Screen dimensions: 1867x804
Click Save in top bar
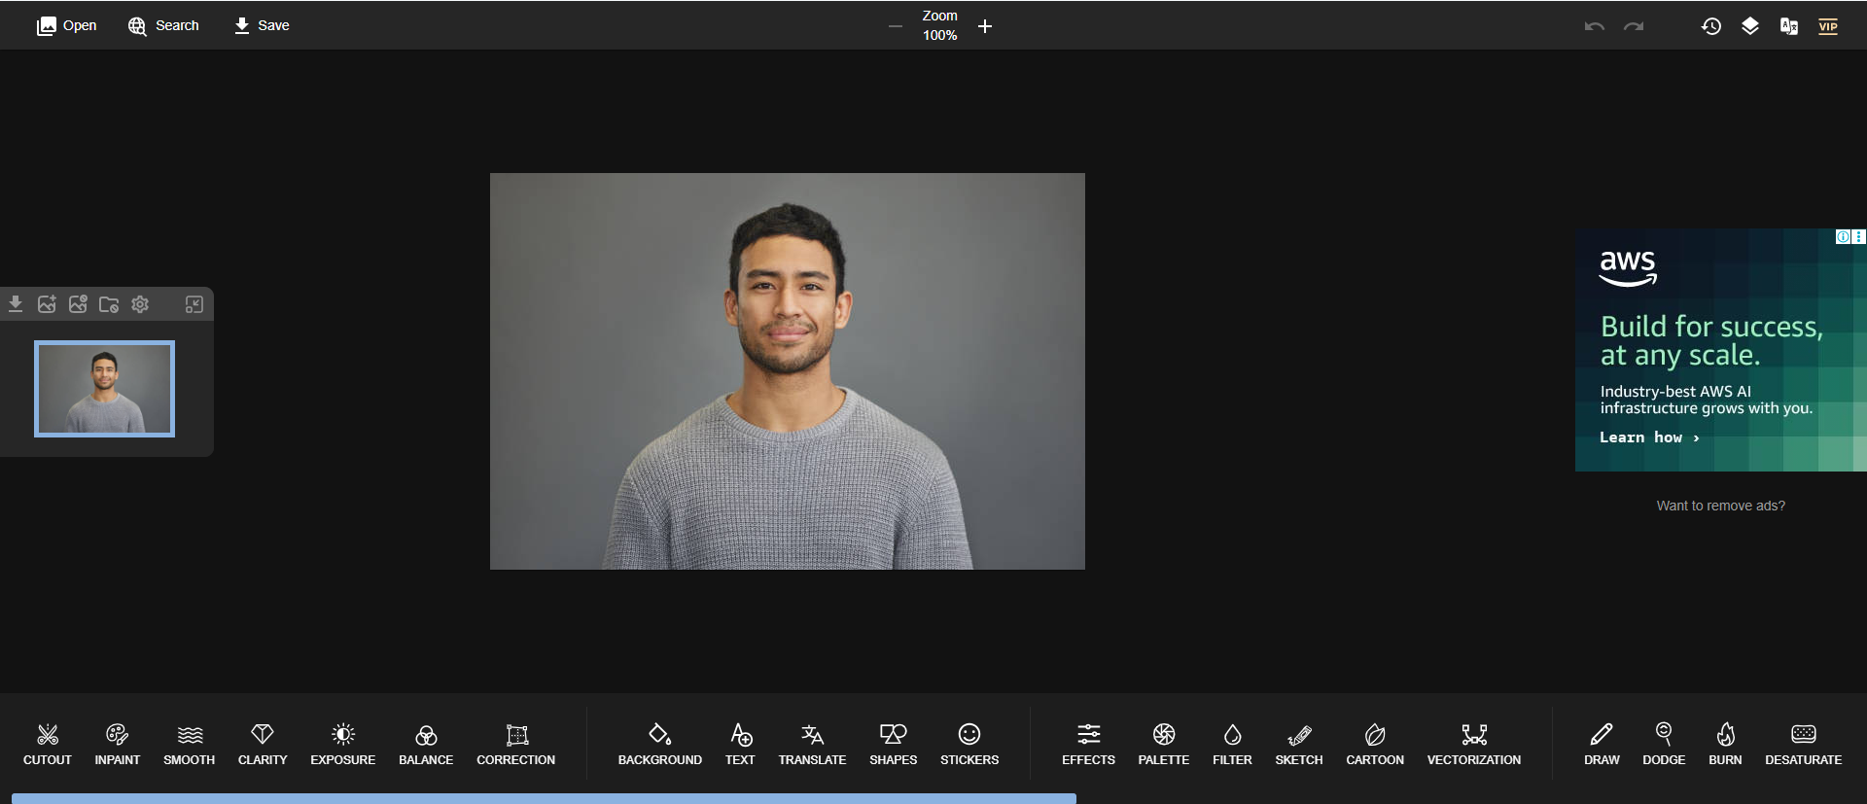pos(262,25)
